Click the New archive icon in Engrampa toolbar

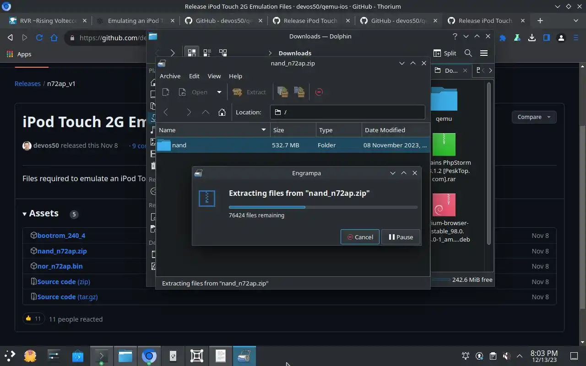(166, 92)
